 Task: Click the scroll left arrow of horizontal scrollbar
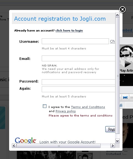[x=14, y=146]
